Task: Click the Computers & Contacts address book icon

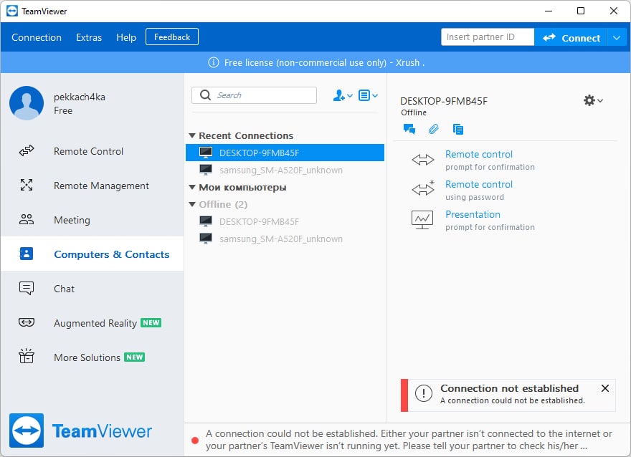Action: (26, 254)
